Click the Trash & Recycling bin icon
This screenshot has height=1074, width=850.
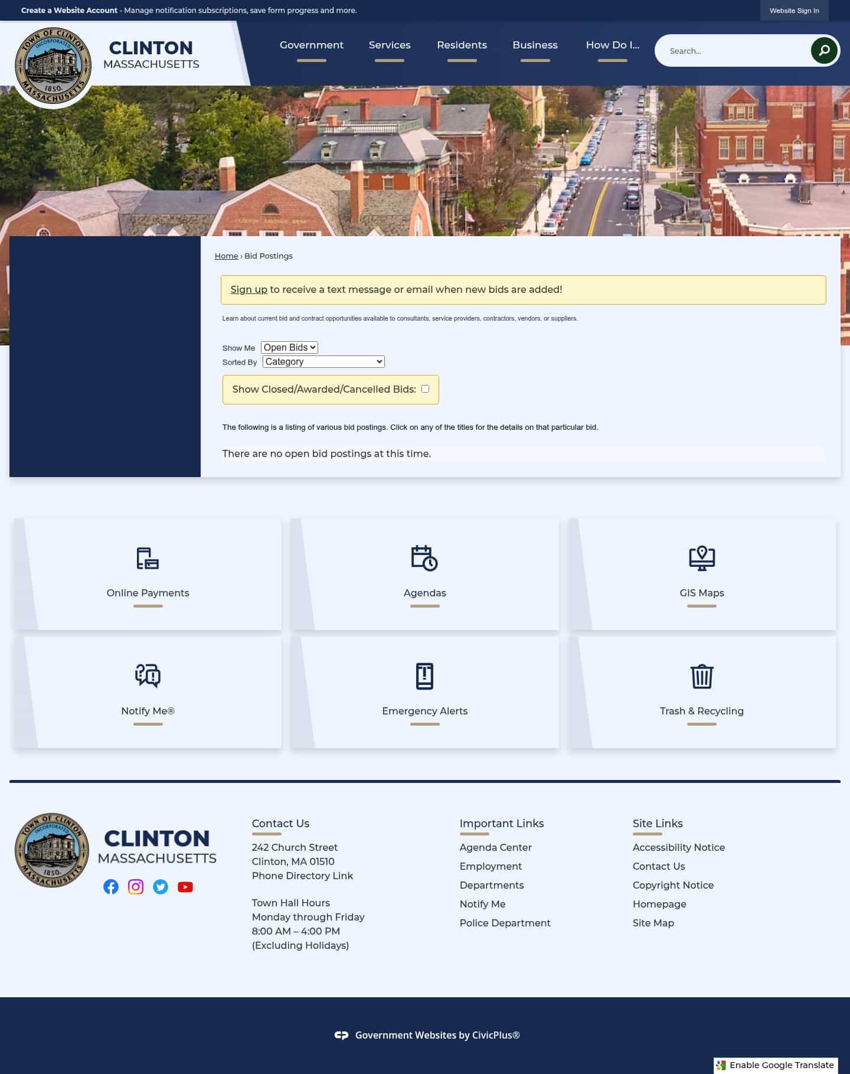tap(702, 676)
